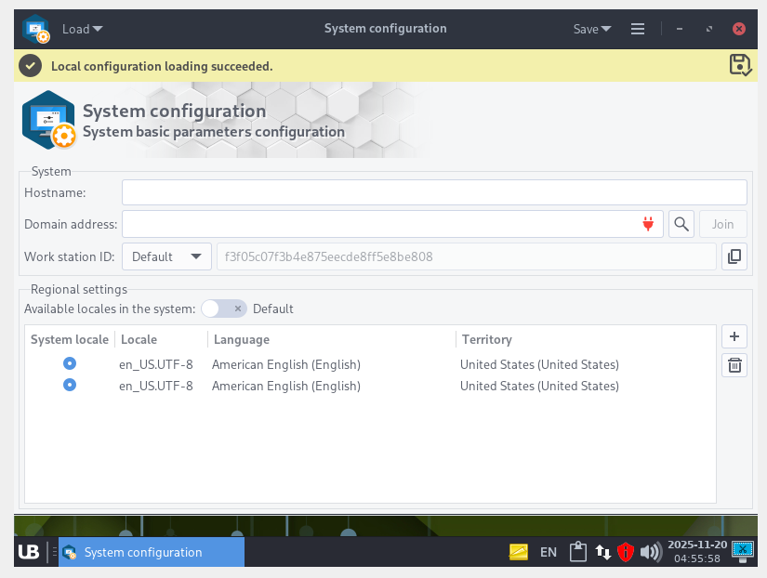This screenshot has width=767, height=578.
Task: Minimize the System configuration window
Action: pyautogui.click(x=680, y=29)
